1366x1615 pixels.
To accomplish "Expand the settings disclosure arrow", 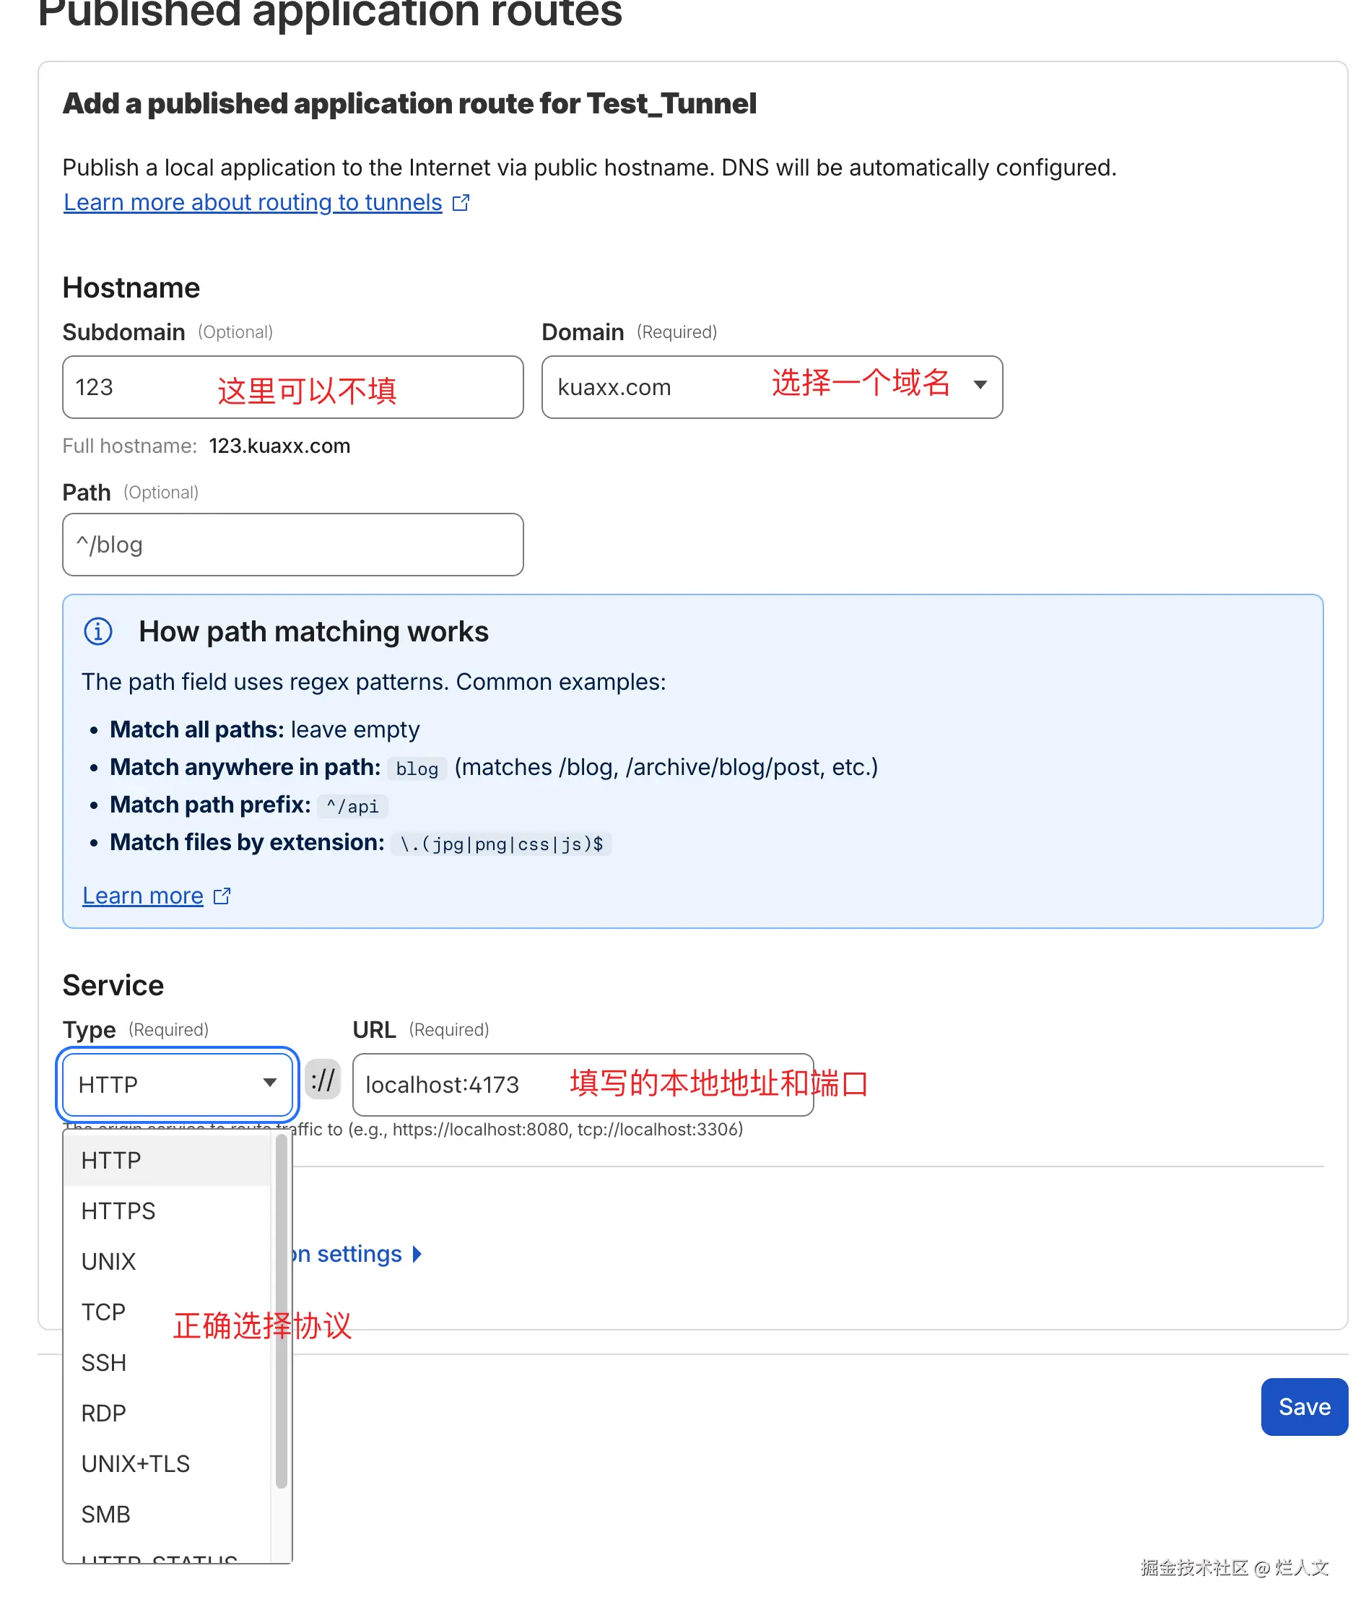I will (x=417, y=1254).
